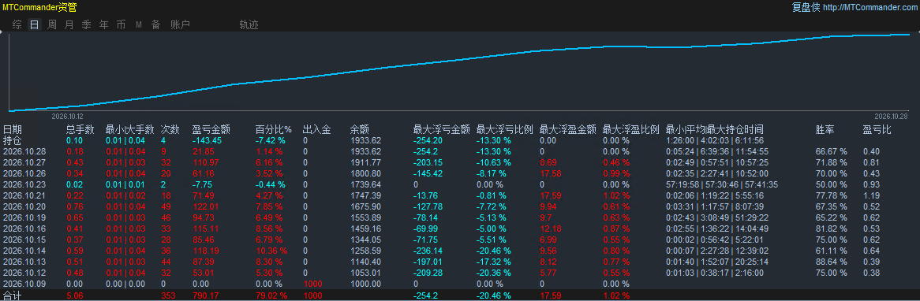Open the 季 quarterly tab

(x=86, y=24)
